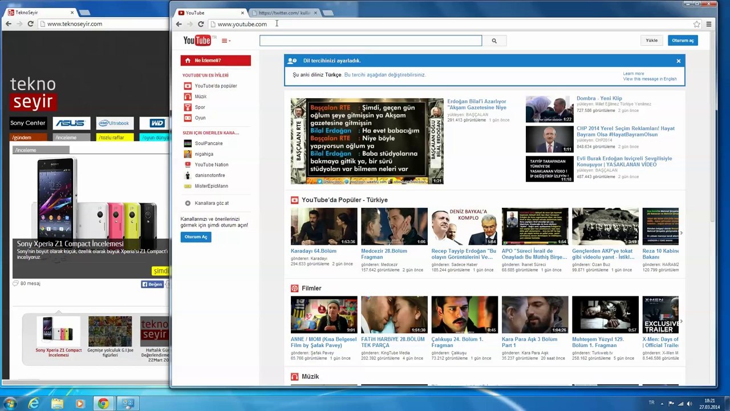The height and width of the screenshot is (411, 730).
Task: Select Ne İzlemeli? in the YouTube sidebar
Action: point(216,61)
